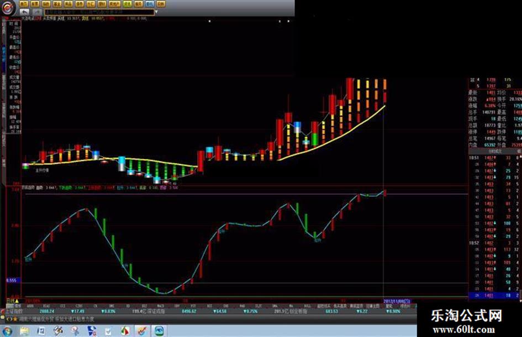Click the round target app logo
This screenshot has height=337, width=522.
pos(9,8)
